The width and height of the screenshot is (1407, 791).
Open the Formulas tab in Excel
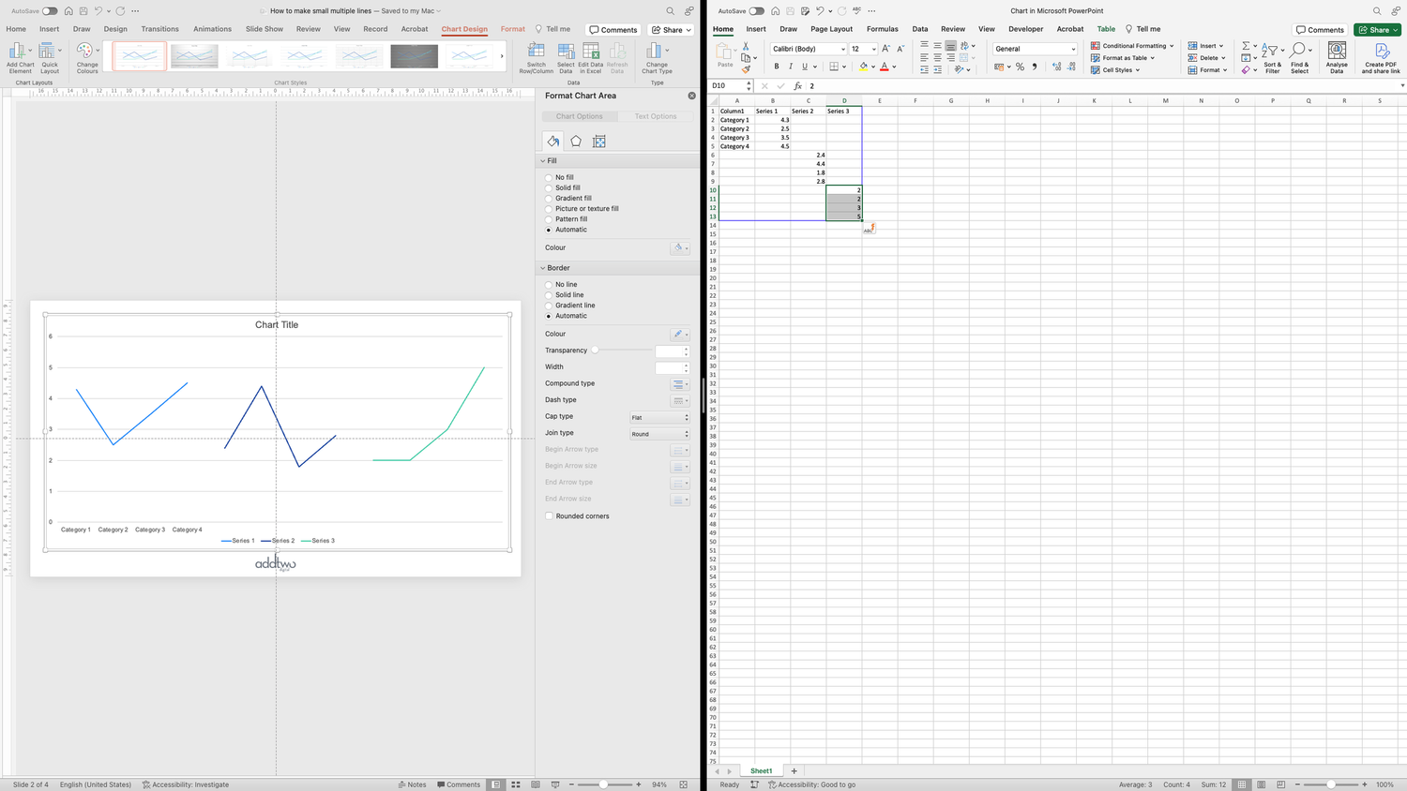(882, 28)
